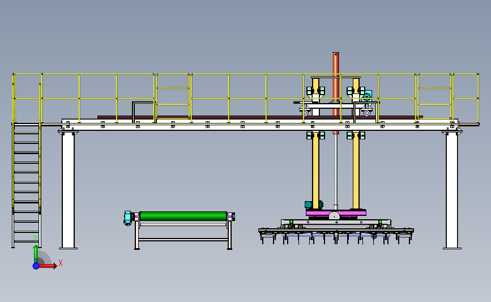Pick the left trolley wheel on the rail
The image size is (491, 302).
pos(305,113)
